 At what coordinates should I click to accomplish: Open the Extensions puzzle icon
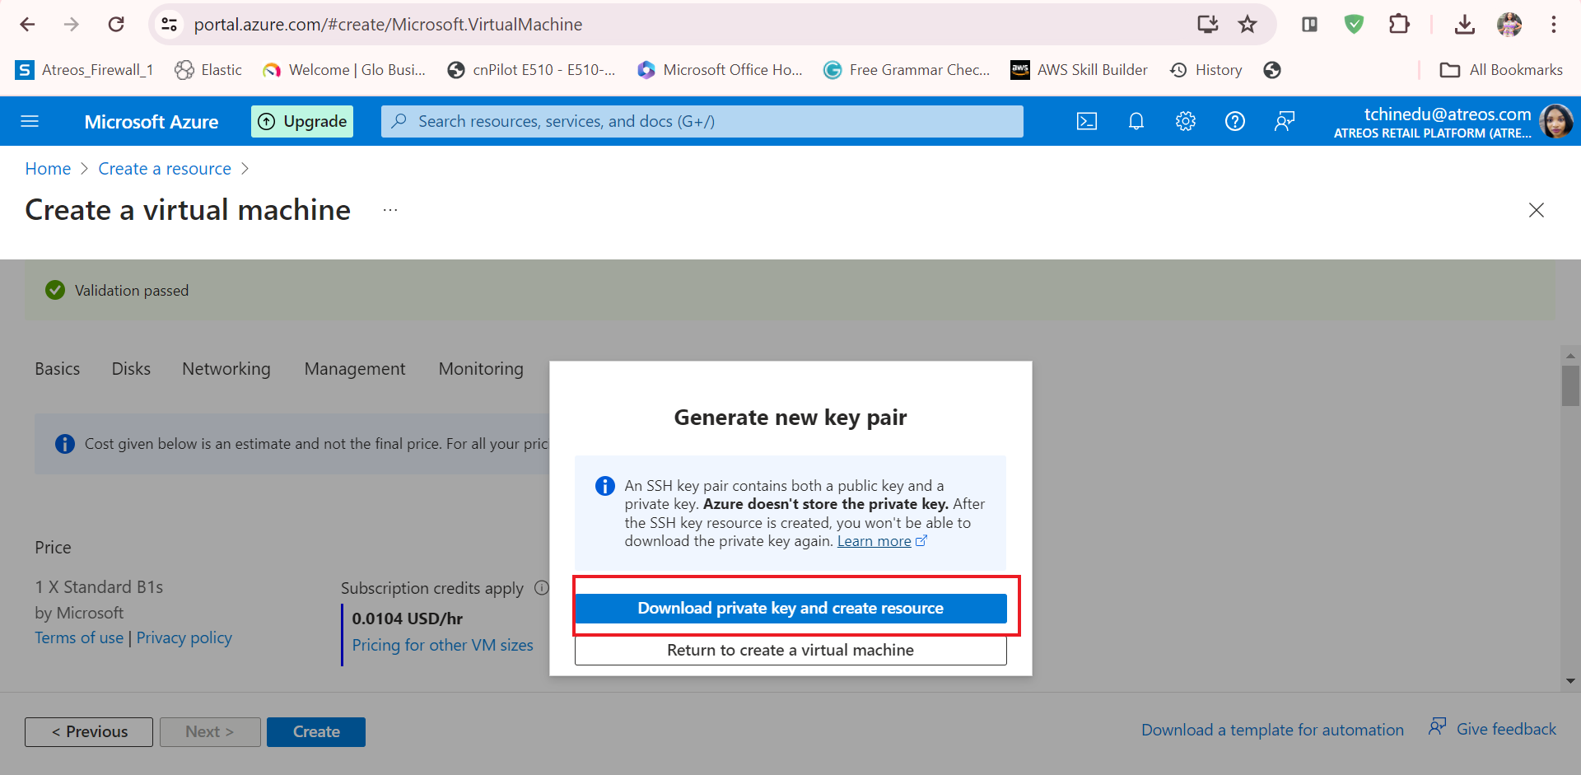coord(1399,25)
